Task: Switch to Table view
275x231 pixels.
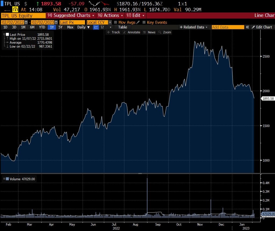Action: (122, 27)
